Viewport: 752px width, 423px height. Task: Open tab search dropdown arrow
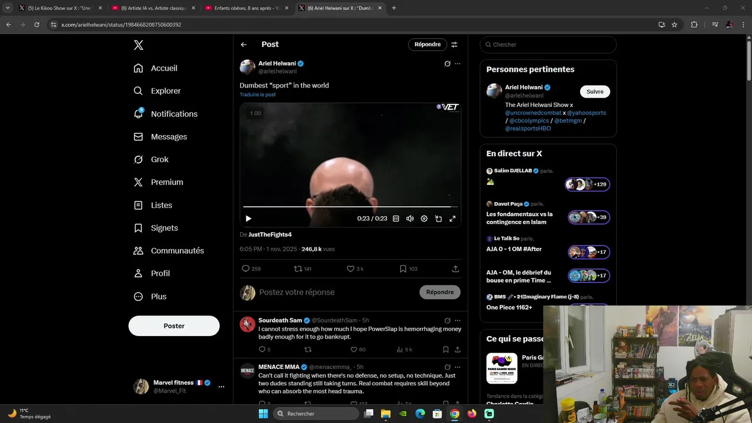point(8,8)
